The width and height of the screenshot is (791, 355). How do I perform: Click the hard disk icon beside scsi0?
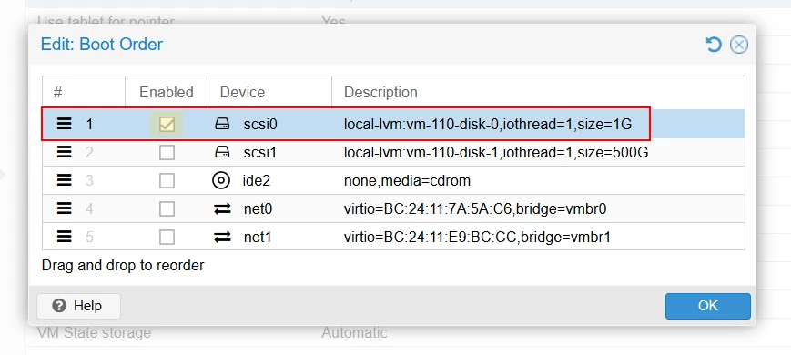click(222, 124)
